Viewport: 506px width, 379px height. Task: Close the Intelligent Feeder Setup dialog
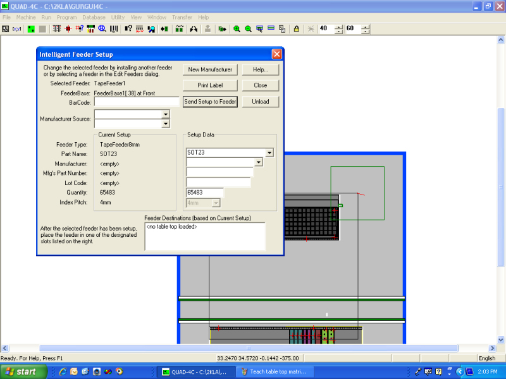click(x=276, y=54)
